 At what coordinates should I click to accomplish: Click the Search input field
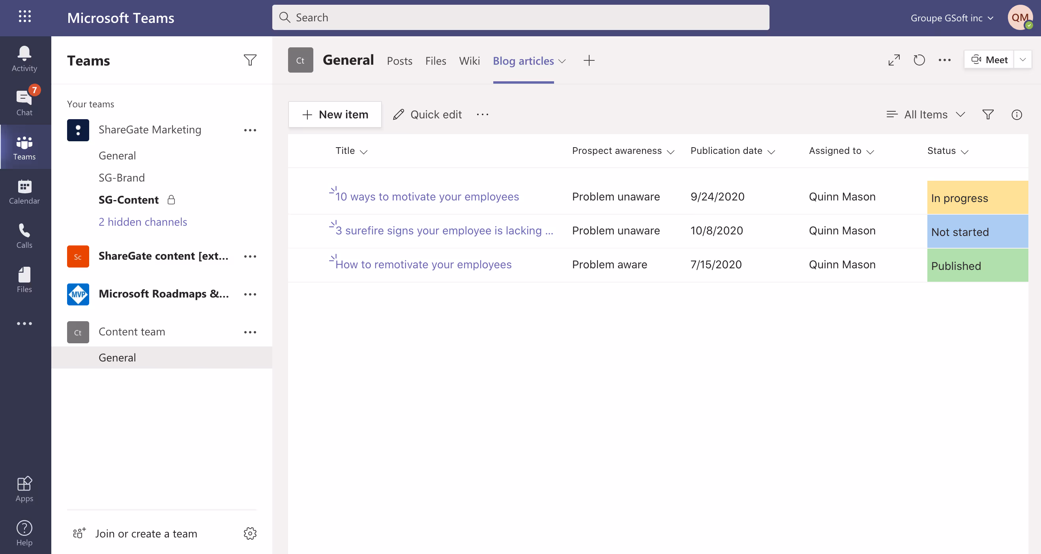[x=520, y=17]
